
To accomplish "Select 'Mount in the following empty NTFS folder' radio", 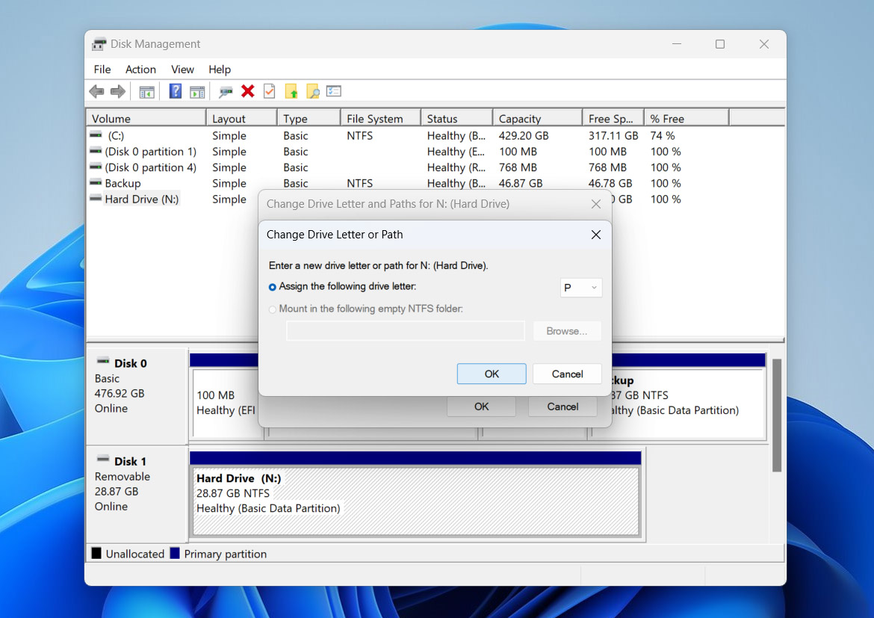I will [273, 309].
